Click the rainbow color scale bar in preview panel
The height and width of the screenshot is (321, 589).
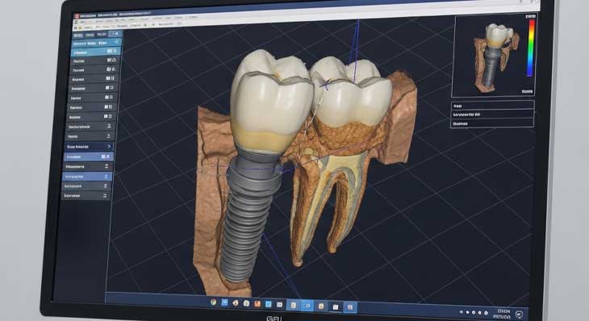[531, 48]
